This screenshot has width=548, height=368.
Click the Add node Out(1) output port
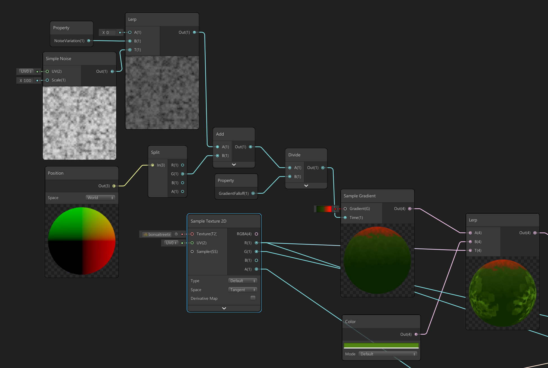(x=250, y=147)
